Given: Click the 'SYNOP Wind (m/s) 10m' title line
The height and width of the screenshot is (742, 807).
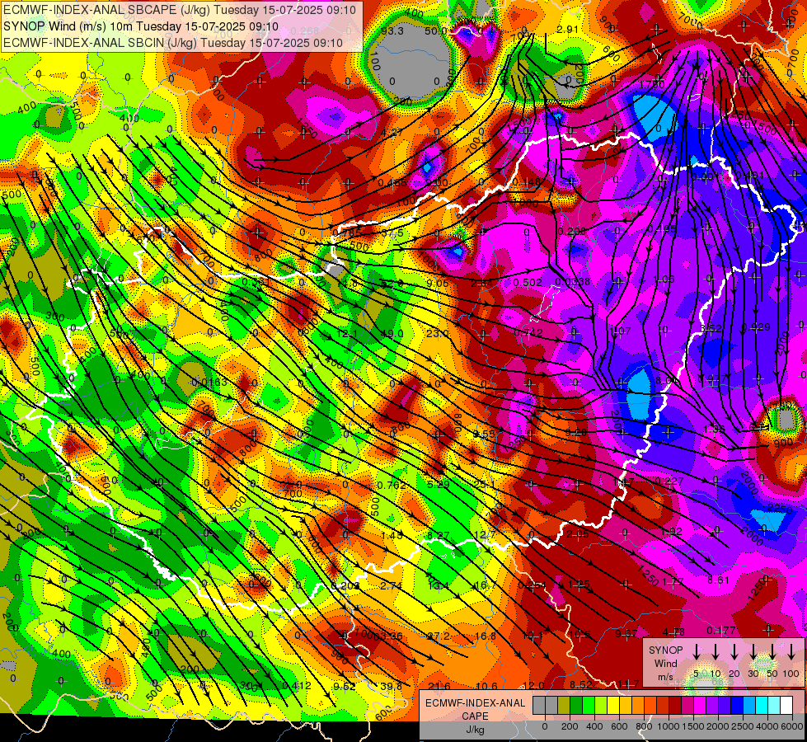Looking at the screenshot, I should coord(140,26).
